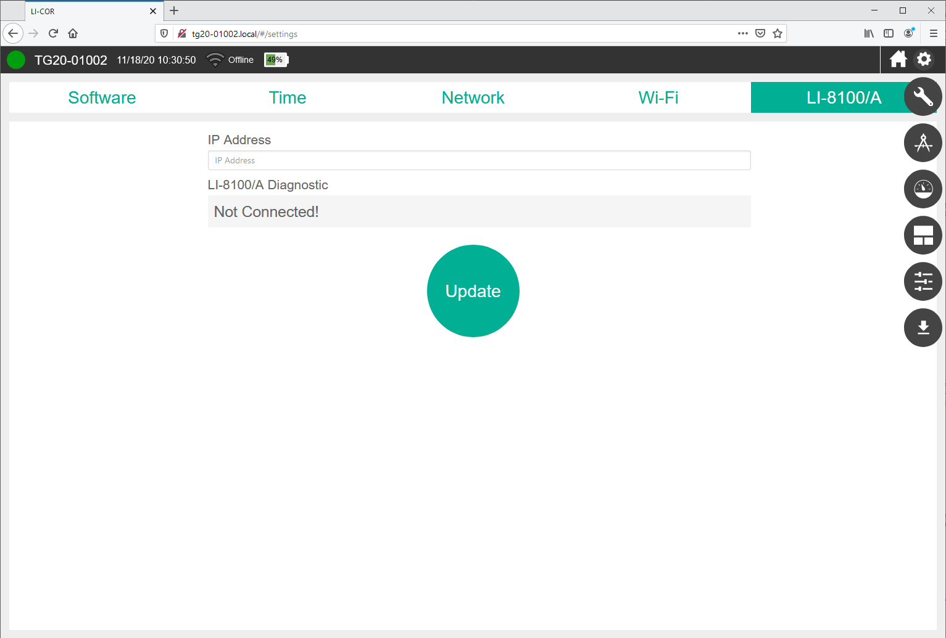946x638 pixels.
Task: Click the browser home icon
Action: pos(73,33)
